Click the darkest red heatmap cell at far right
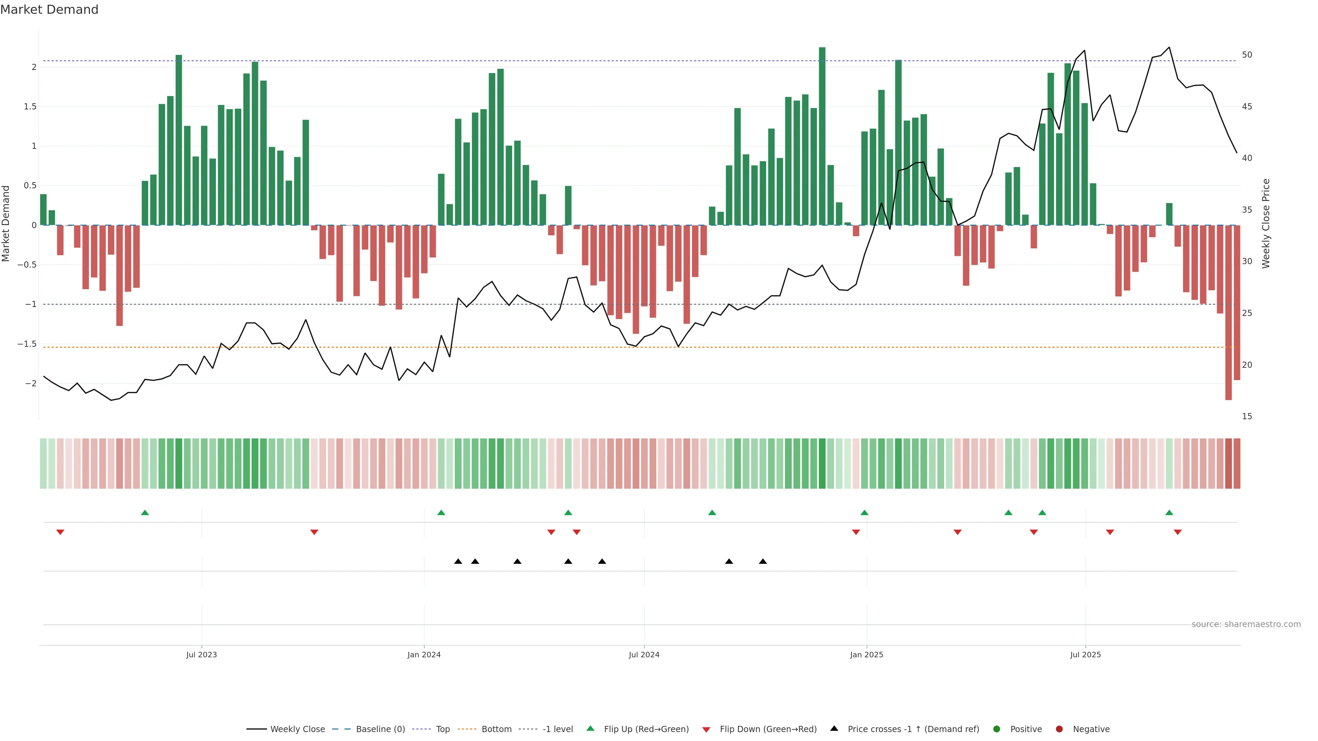Image resolution: width=1318 pixels, height=741 pixels. [x=1228, y=463]
